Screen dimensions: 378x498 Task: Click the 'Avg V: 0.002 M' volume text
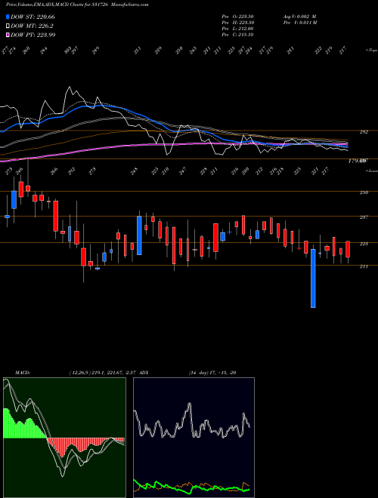point(299,17)
